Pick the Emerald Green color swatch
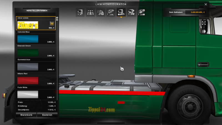This screenshot has height=125, width=222. point(28,53)
